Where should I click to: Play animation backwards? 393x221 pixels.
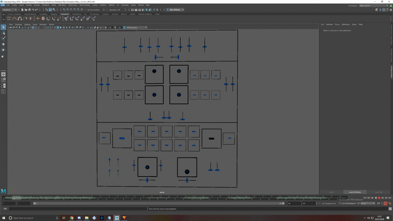(x=375, y=198)
